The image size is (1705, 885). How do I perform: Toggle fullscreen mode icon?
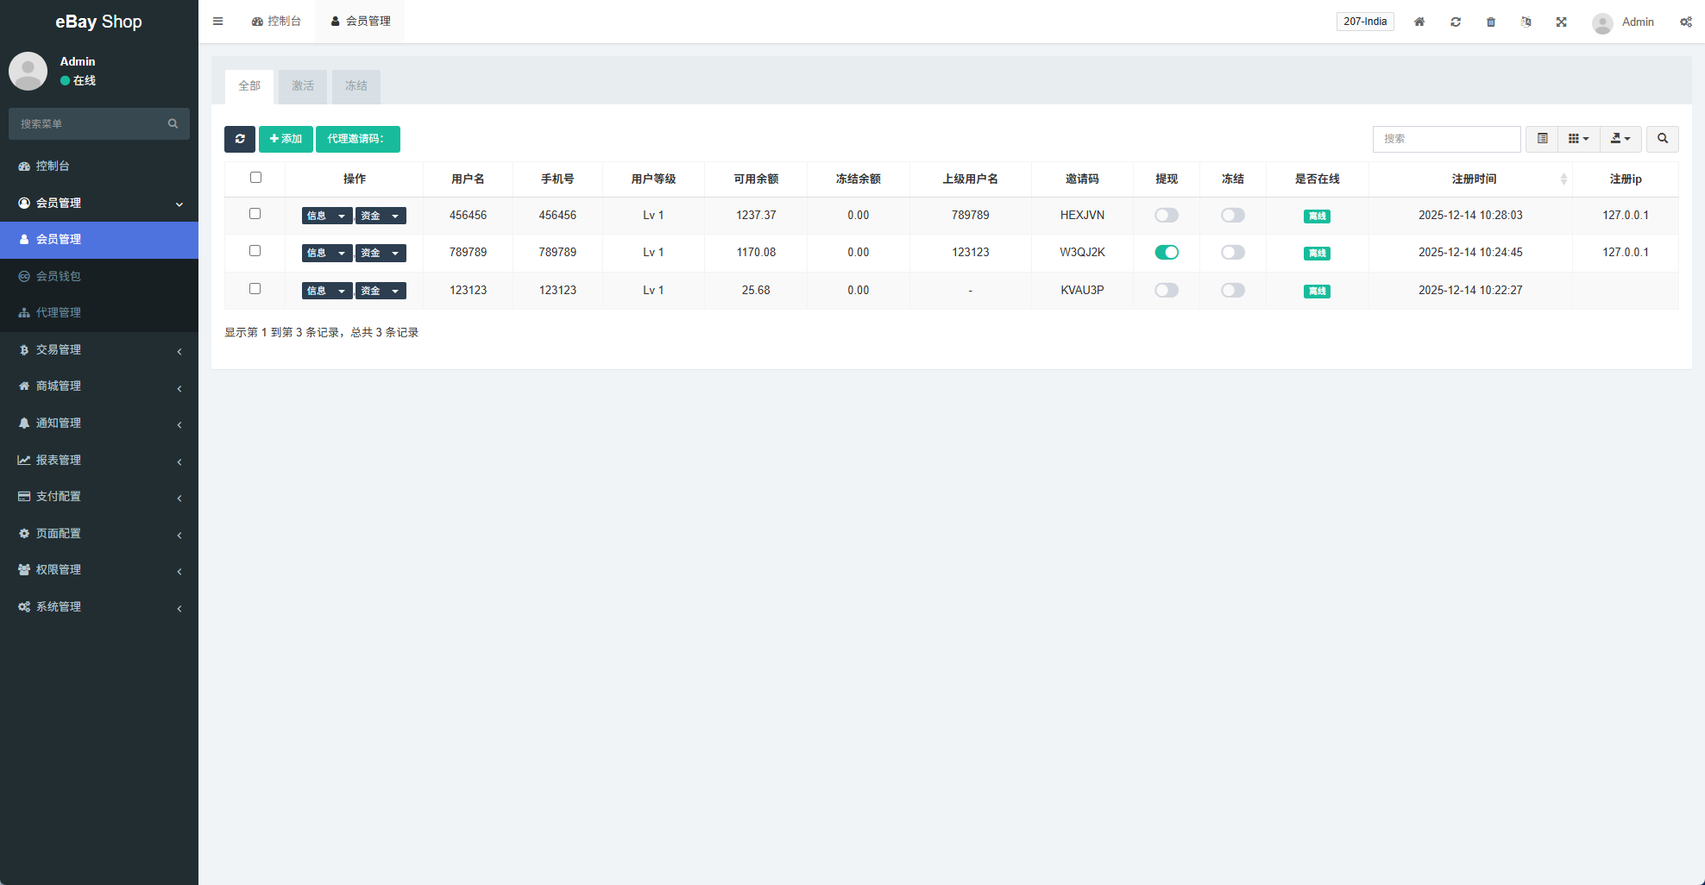coord(1561,22)
